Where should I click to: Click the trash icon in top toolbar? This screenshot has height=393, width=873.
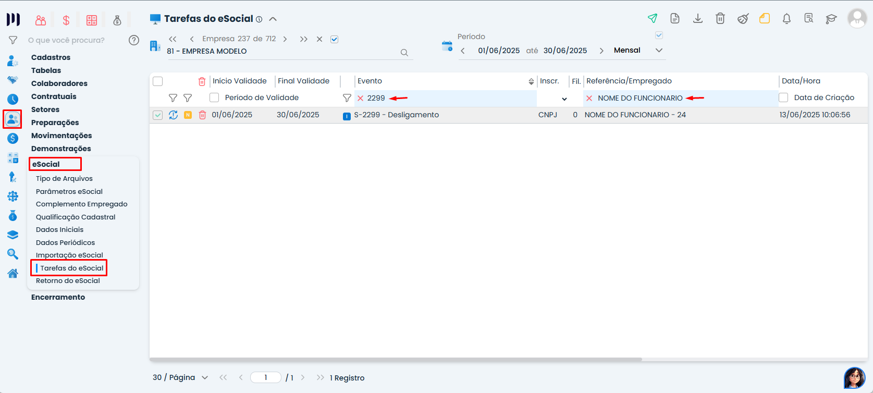pos(720,19)
